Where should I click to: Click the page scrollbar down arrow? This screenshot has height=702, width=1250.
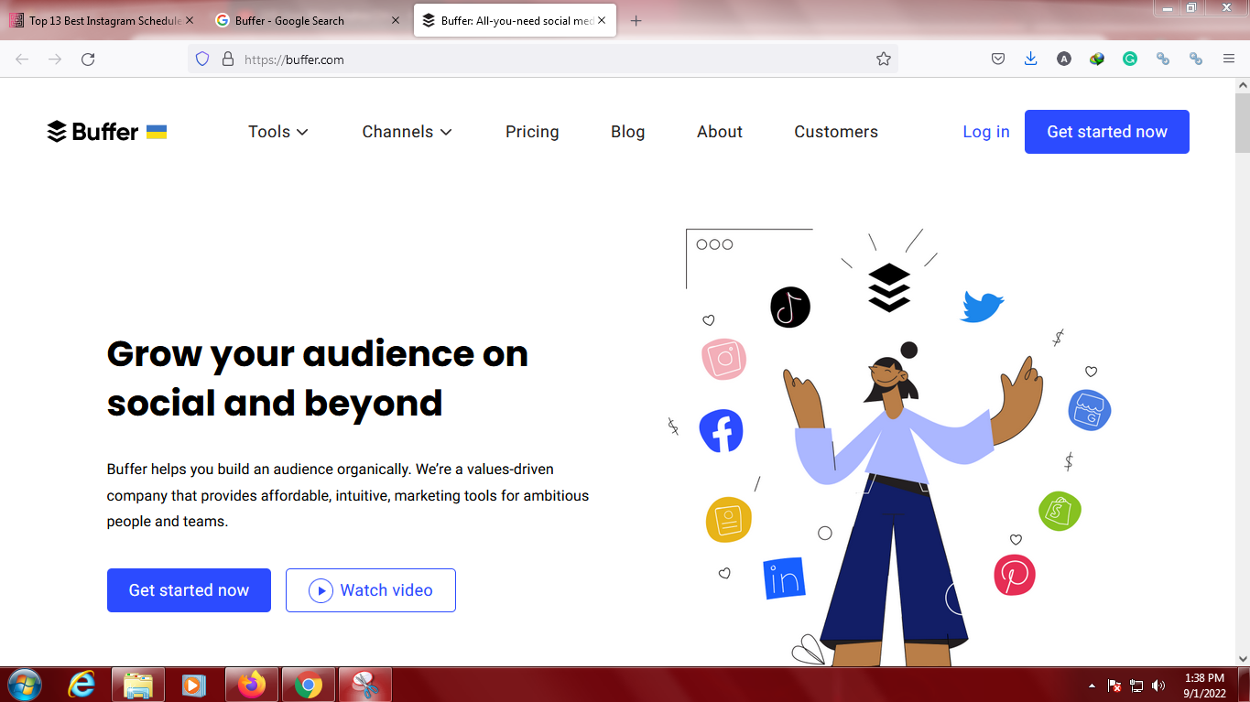point(1243,658)
